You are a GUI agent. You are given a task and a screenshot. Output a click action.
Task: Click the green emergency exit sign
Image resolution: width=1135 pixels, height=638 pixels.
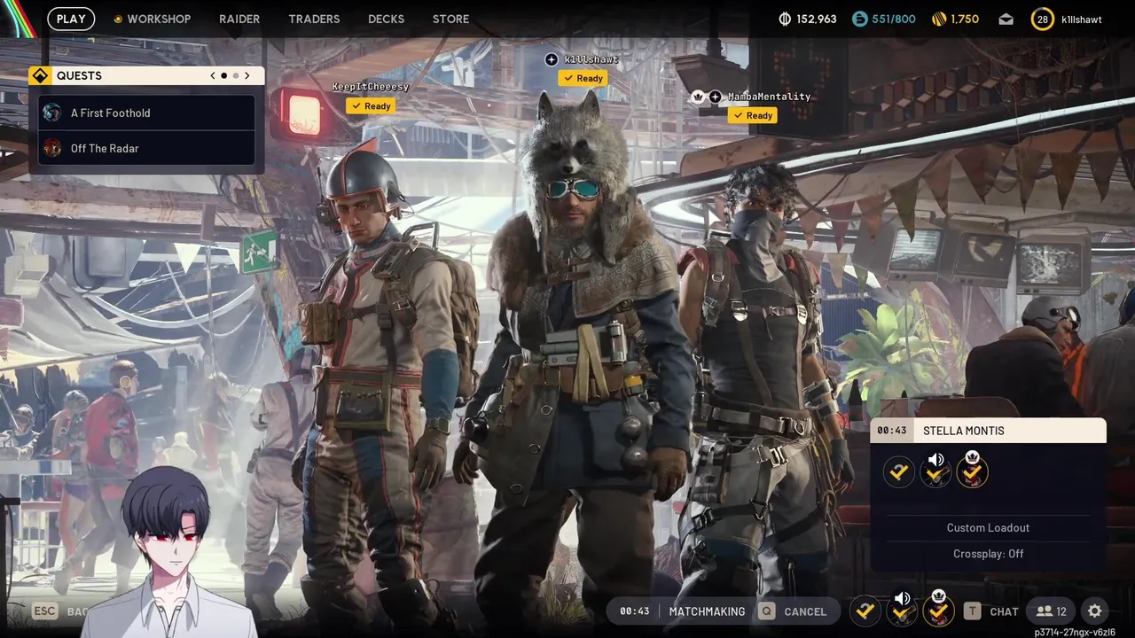(259, 252)
